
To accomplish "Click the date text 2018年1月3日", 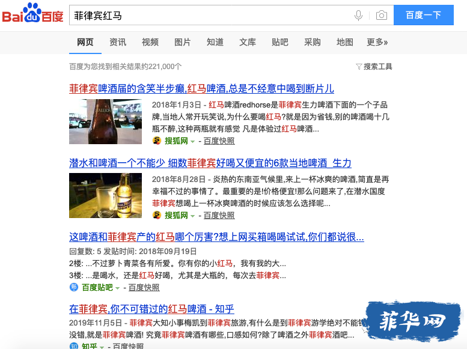I will [177, 105].
